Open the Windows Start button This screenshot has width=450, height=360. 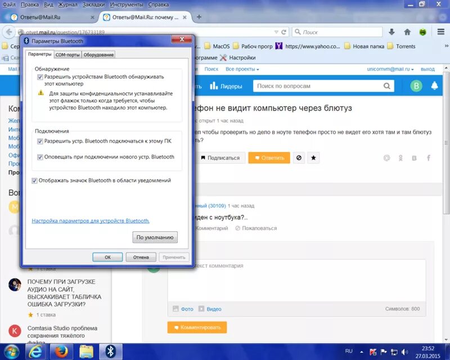11,352
